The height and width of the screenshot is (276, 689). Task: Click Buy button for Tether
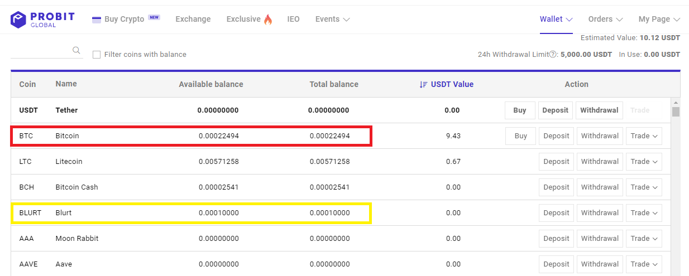click(520, 110)
